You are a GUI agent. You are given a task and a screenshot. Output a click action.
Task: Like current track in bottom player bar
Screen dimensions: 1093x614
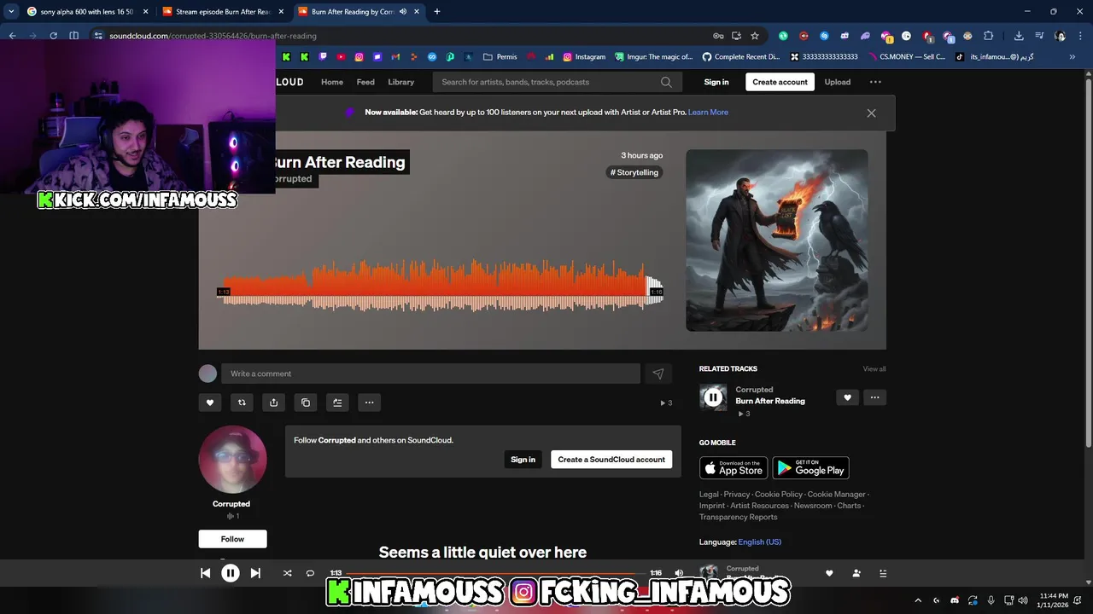[x=828, y=573]
